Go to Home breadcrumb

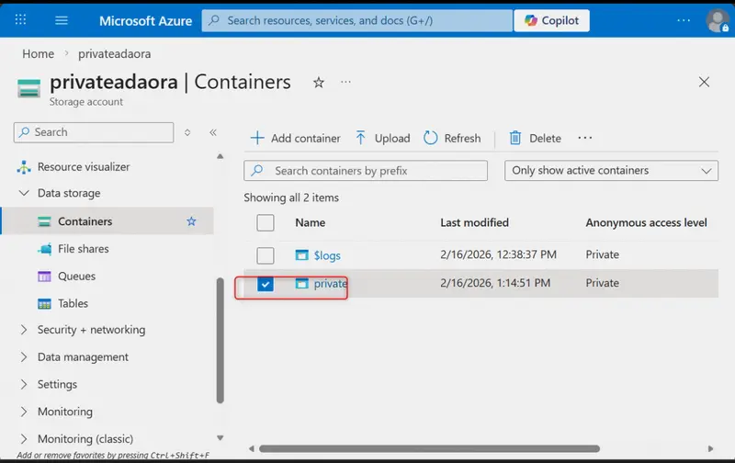pyautogui.click(x=38, y=54)
